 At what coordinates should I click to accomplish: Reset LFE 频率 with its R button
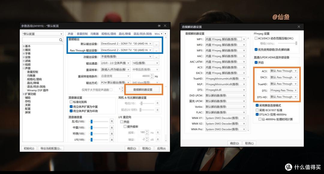(158, 133)
